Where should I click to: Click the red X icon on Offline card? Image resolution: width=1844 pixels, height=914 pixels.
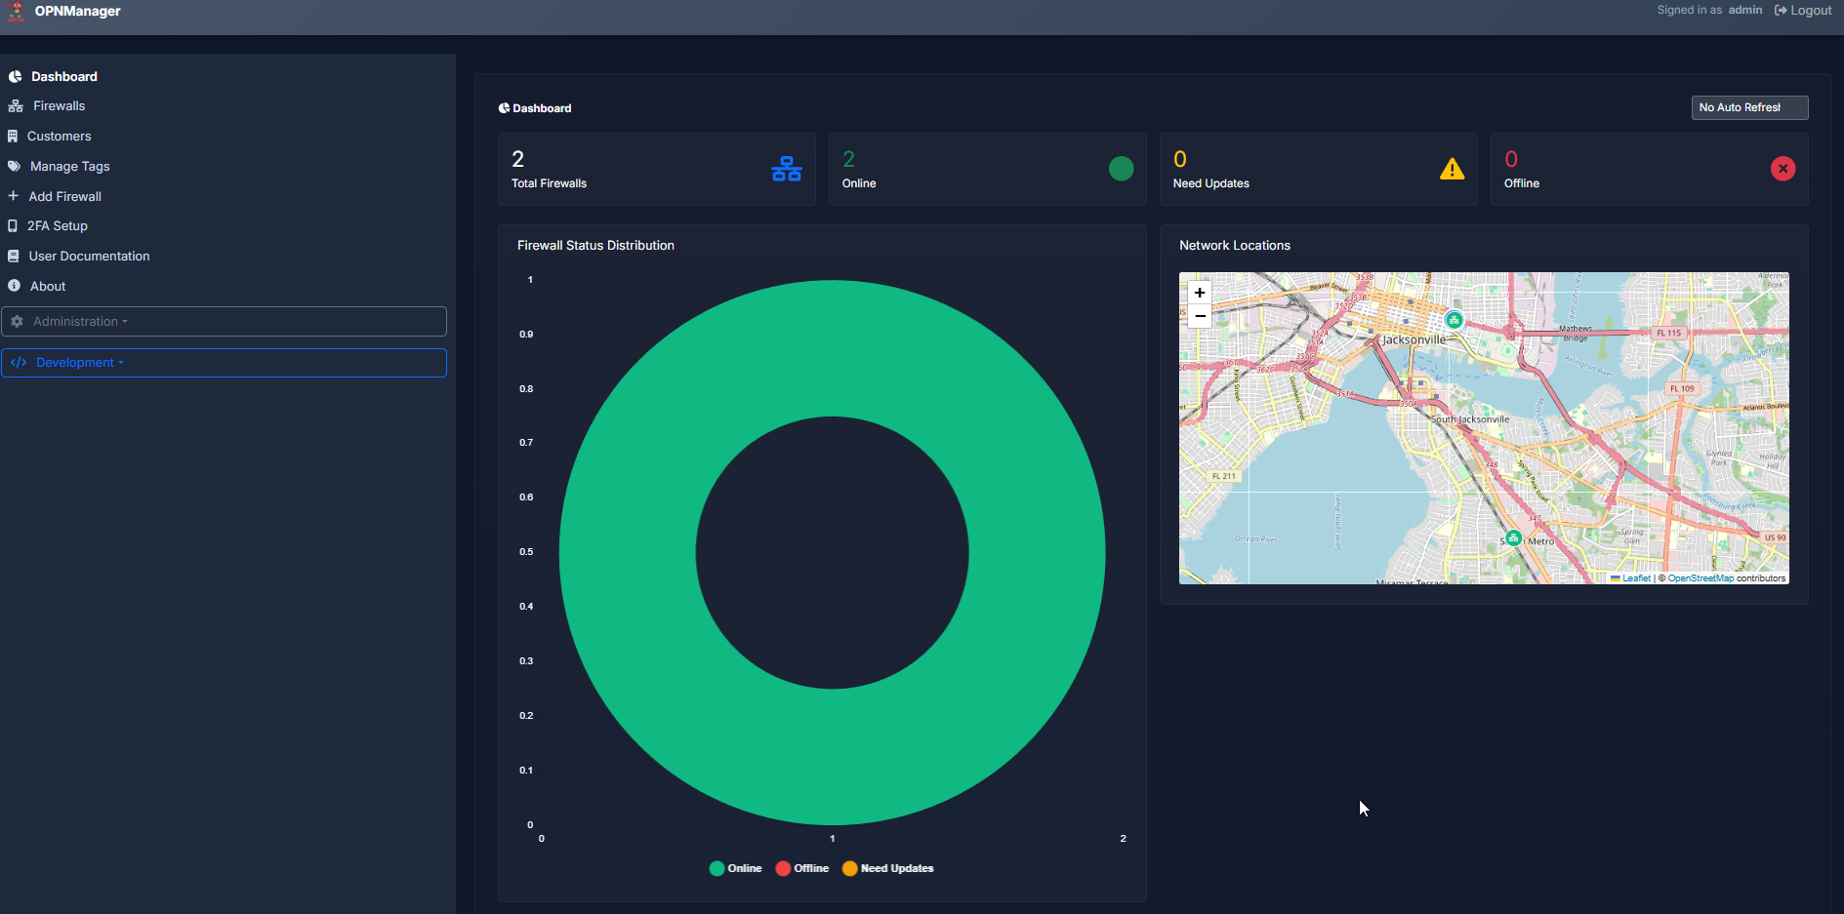[1783, 169]
